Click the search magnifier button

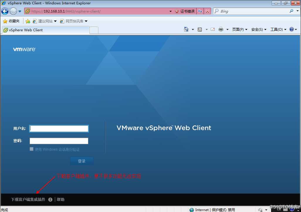tap(291, 11)
